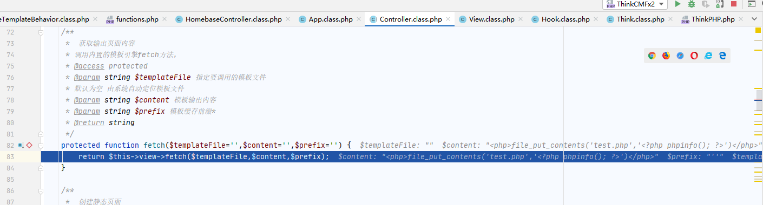
Task: Stop the running debug session
Action: pyautogui.click(x=734, y=4)
